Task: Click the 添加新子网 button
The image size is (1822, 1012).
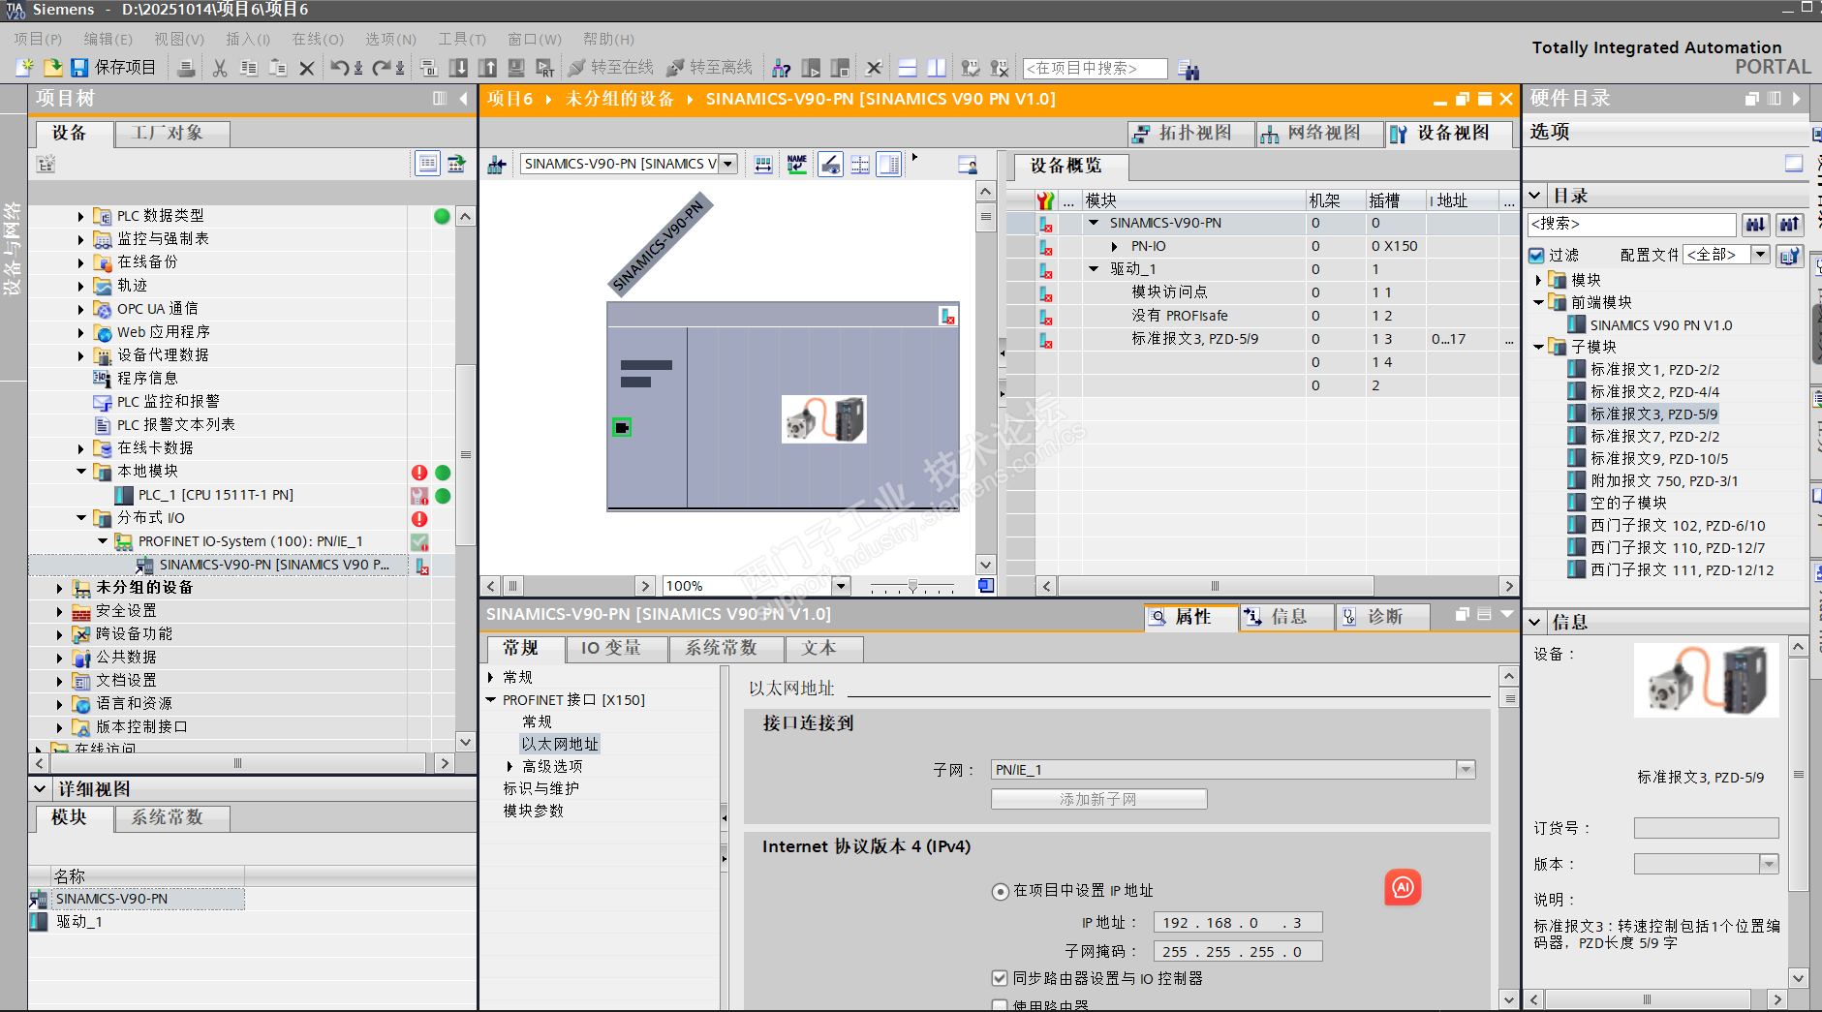Action: tap(1098, 799)
